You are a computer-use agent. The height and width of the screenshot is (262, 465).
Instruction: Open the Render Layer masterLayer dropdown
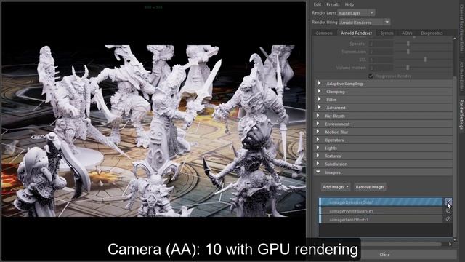tap(357, 13)
